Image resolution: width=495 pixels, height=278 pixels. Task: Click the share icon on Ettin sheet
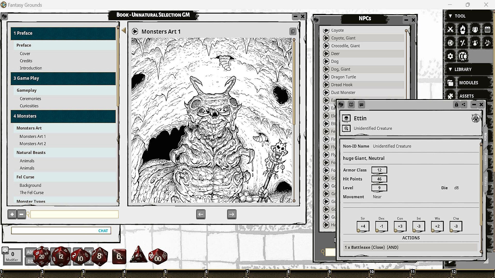[x=464, y=105]
